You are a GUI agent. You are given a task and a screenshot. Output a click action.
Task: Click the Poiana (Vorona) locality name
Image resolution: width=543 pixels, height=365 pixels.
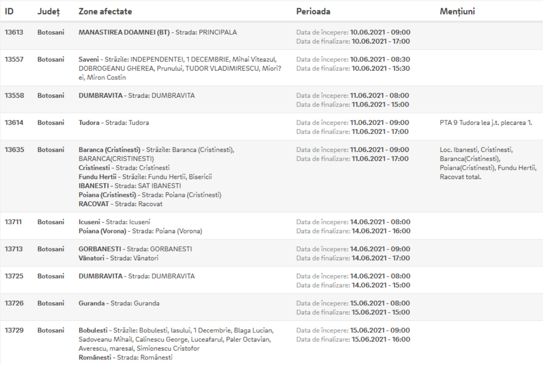pos(102,231)
